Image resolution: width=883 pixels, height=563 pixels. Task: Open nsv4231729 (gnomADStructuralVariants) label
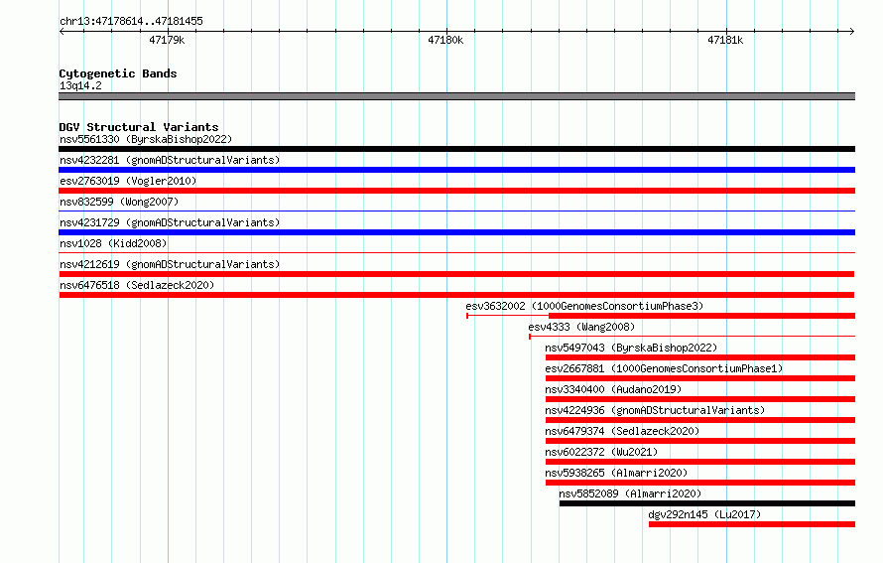tap(170, 222)
